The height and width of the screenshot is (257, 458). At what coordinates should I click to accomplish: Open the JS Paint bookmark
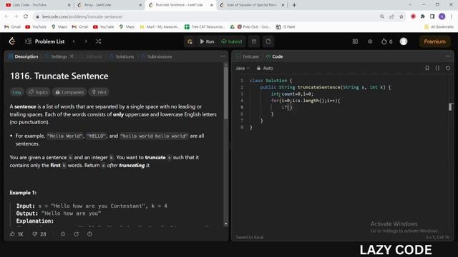(x=286, y=27)
